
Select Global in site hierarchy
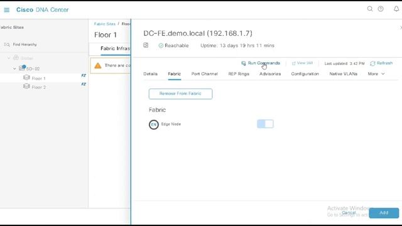26,58
